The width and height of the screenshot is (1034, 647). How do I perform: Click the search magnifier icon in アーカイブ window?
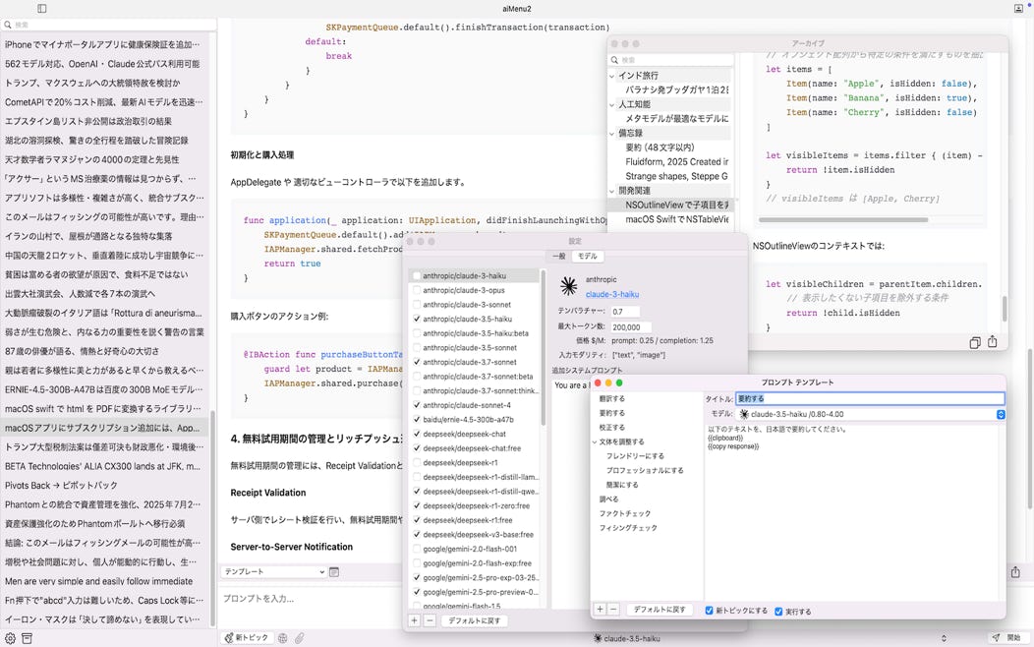click(x=614, y=60)
